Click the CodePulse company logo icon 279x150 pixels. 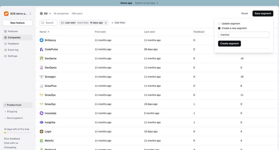click(42, 49)
